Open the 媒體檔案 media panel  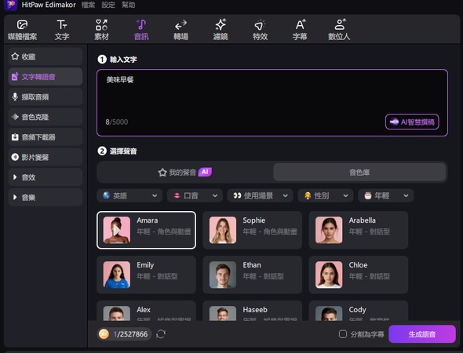point(23,30)
